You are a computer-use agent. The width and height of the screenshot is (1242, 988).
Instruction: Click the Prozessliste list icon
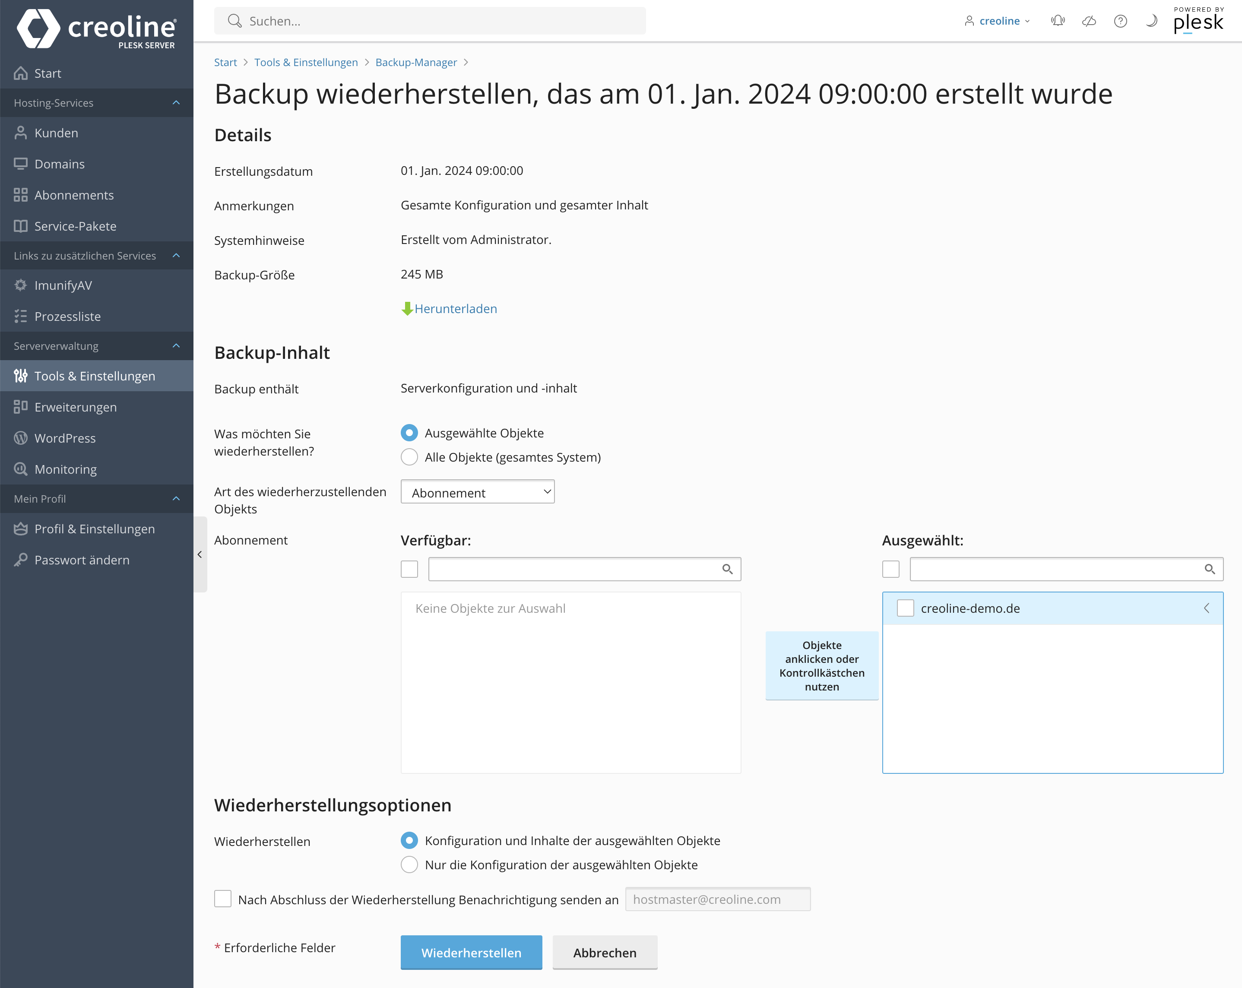point(21,316)
